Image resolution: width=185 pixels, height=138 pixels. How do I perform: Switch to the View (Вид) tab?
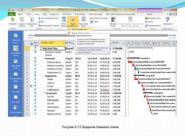pyautogui.click(x=45, y=14)
